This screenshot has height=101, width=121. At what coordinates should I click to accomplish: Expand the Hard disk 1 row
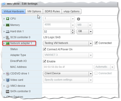(x=4, y=31)
